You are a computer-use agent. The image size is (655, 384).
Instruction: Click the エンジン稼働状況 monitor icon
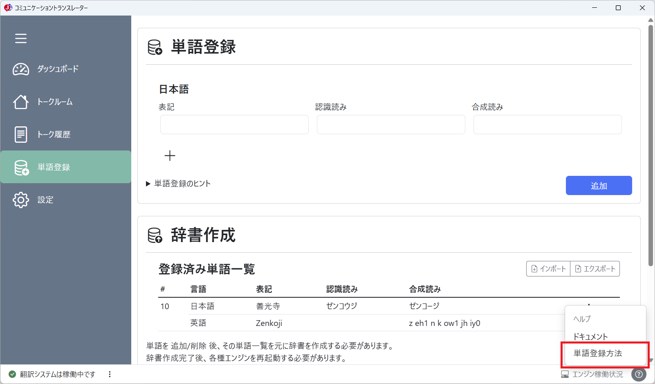click(566, 374)
